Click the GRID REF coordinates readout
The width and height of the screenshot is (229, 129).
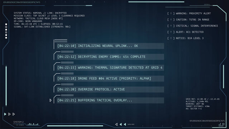point(202,99)
